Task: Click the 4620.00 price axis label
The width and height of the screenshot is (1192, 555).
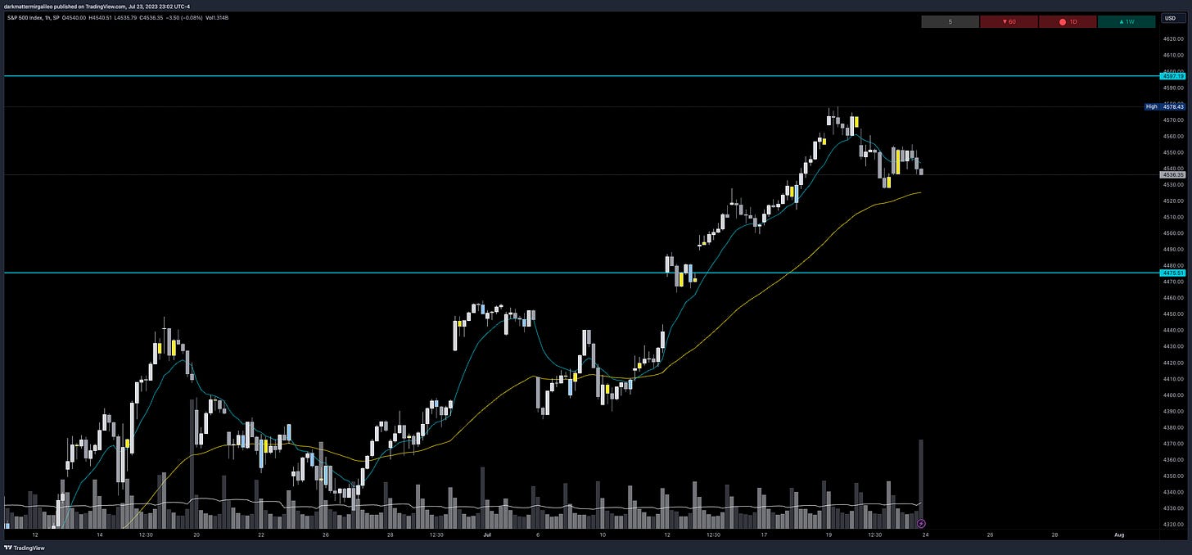Action: pos(1173,38)
